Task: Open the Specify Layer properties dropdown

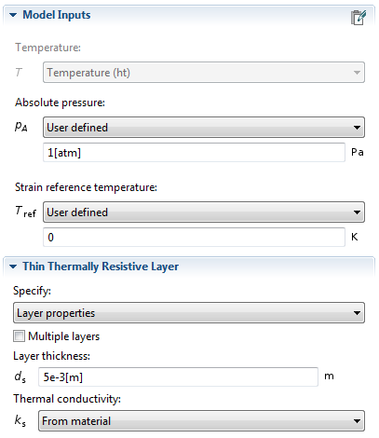Action: [x=189, y=313]
